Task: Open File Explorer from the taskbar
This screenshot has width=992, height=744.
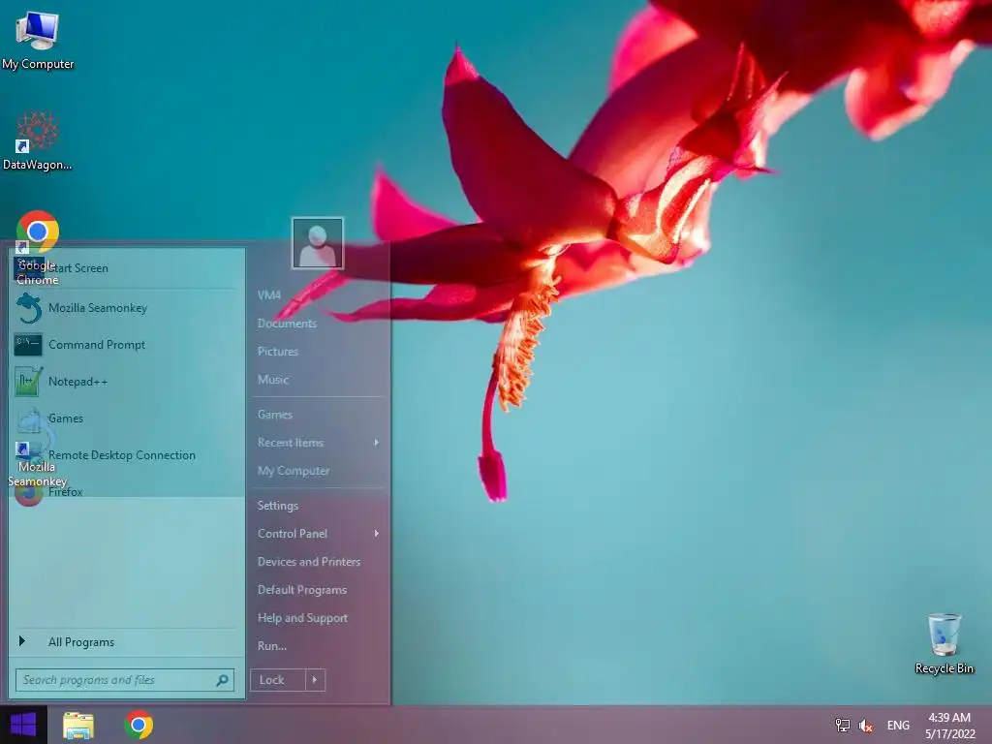Action: coord(78,725)
